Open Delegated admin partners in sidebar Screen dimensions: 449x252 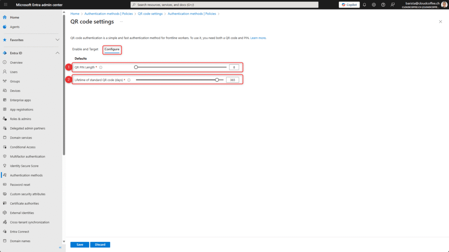(x=28, y=128)
